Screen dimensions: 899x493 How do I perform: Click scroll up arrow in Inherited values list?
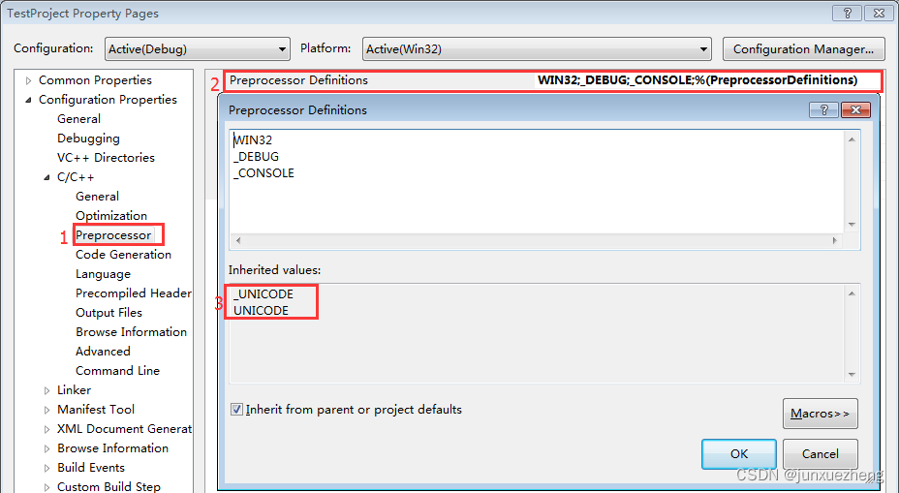852,293
